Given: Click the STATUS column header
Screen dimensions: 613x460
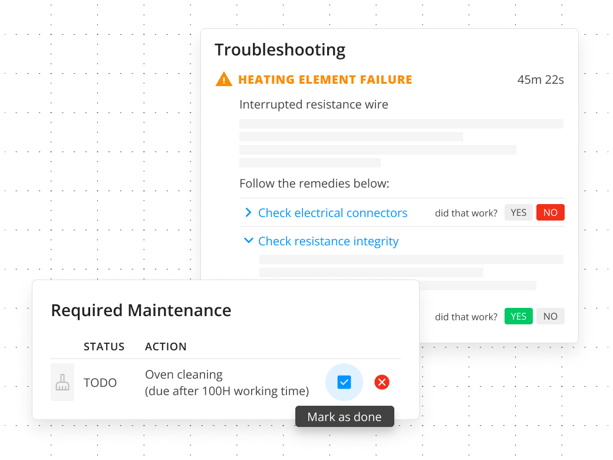Looking at the screenshot, I should [x=104, y=347].
